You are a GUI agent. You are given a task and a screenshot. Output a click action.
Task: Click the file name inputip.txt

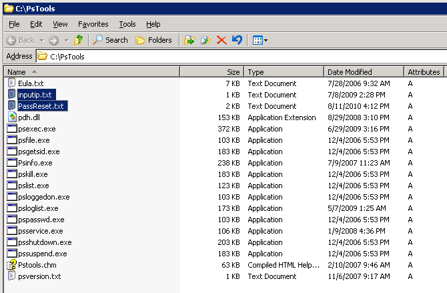pos(35,95)
